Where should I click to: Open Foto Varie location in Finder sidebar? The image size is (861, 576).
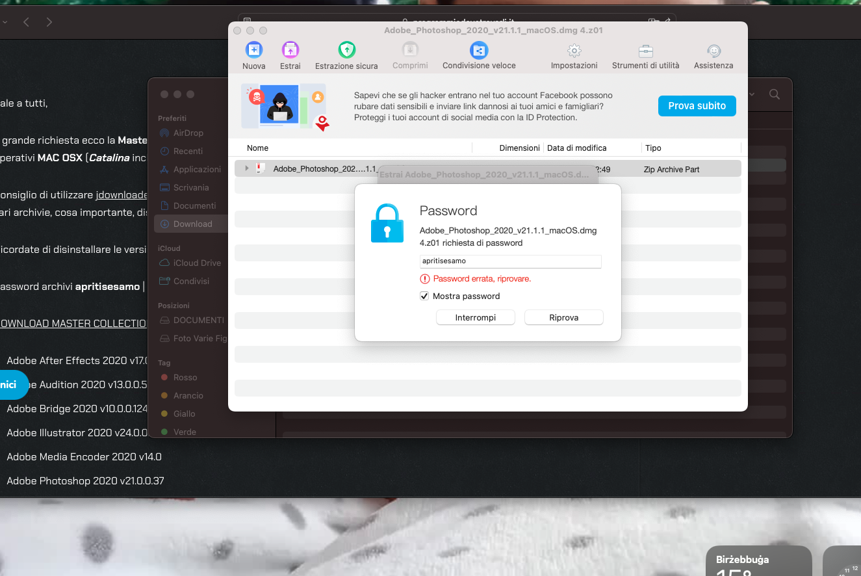pyautogui.click(x=193, y=338)
